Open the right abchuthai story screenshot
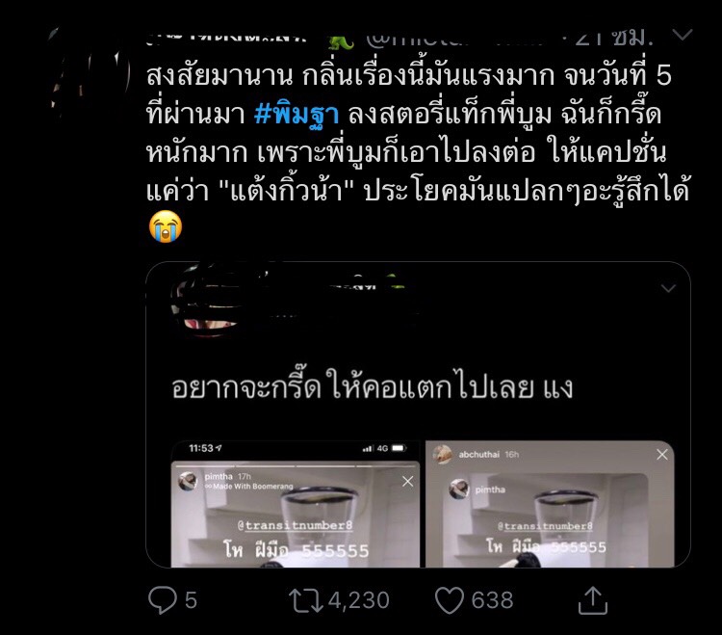 550,504
